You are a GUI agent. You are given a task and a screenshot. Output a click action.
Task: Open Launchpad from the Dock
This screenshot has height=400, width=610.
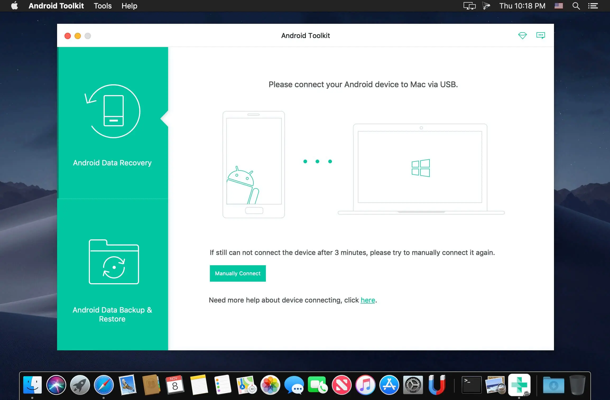pos(80,385)
